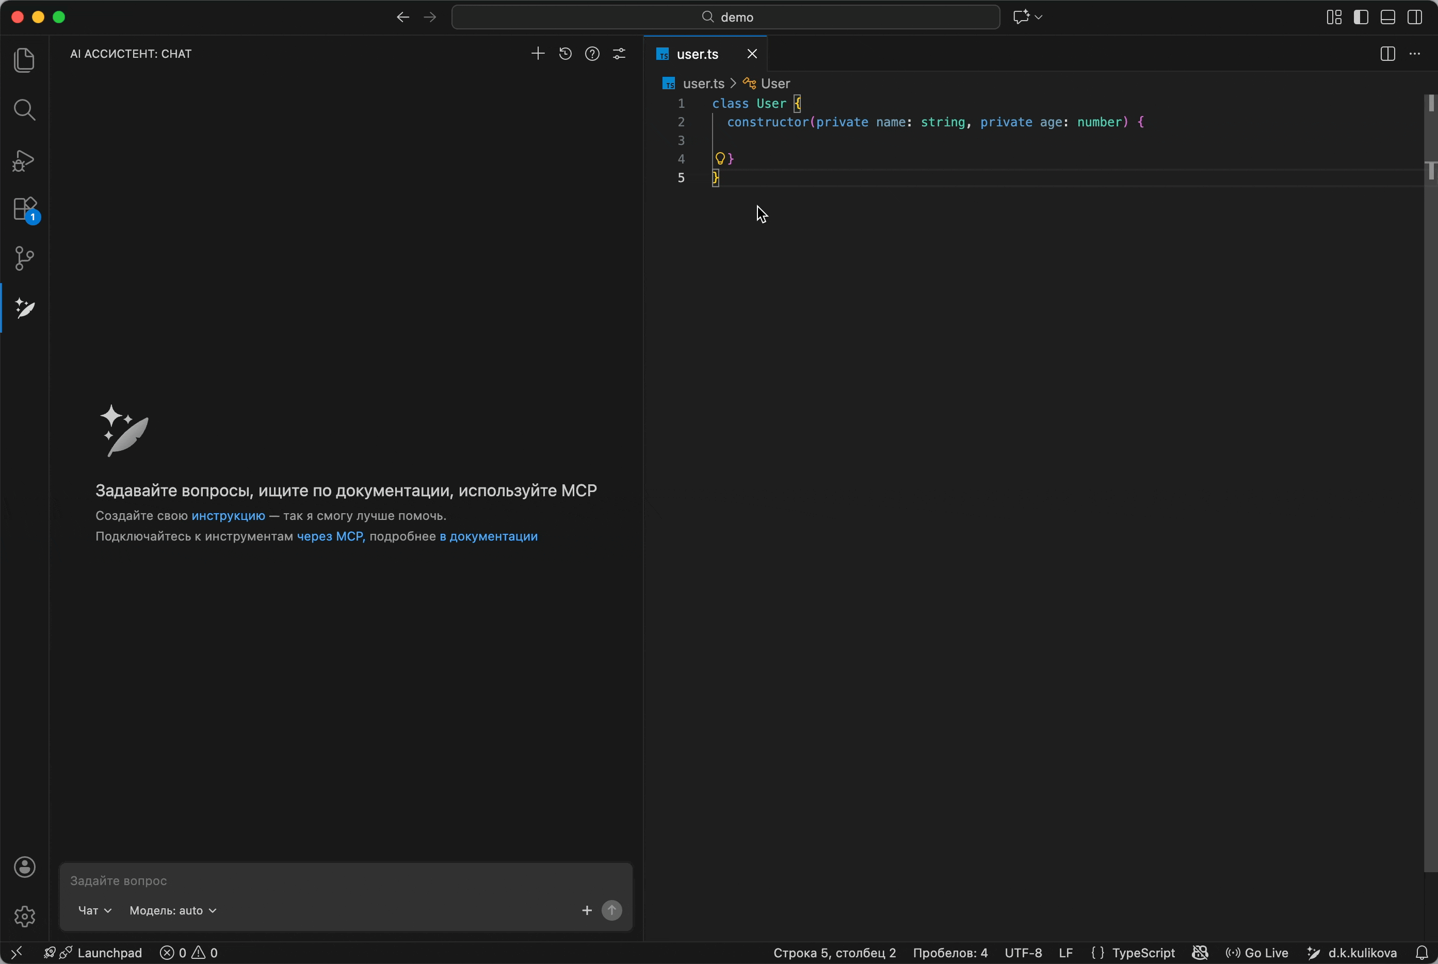
Task: Send the chat message arrow button
Action: [x=611, y=910]
